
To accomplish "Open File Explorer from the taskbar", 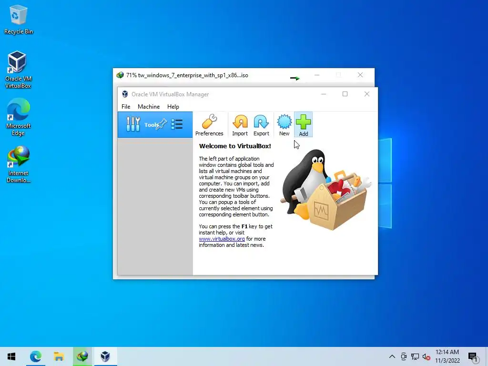I will pyautogui.click(x=59, y=356).
